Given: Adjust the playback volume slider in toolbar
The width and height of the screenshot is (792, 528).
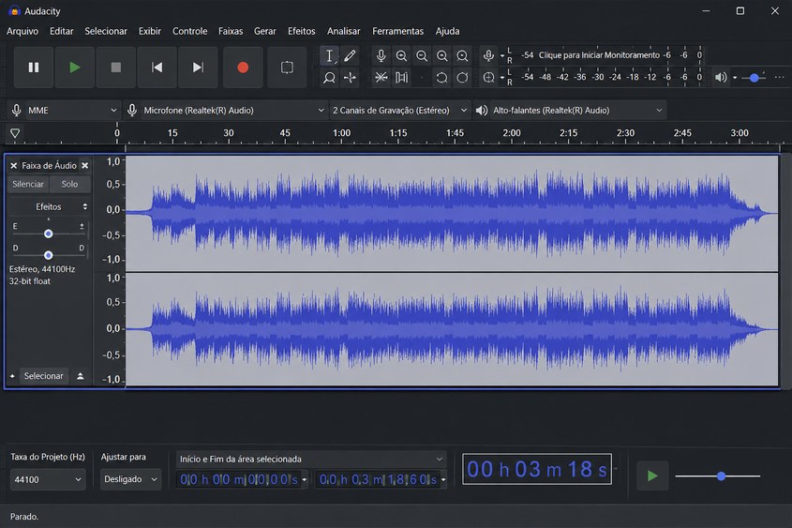Looking at the screenshot, I should [x=755, y=78].
